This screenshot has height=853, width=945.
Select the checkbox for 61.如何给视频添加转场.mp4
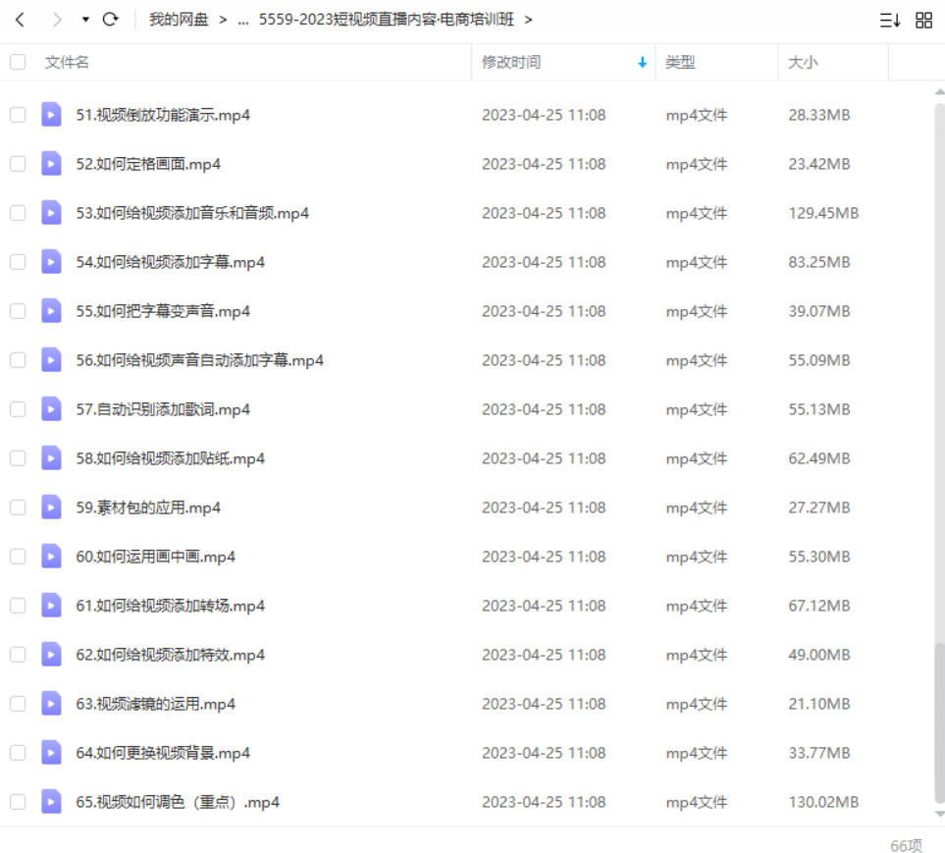click(x=18, y=606)
